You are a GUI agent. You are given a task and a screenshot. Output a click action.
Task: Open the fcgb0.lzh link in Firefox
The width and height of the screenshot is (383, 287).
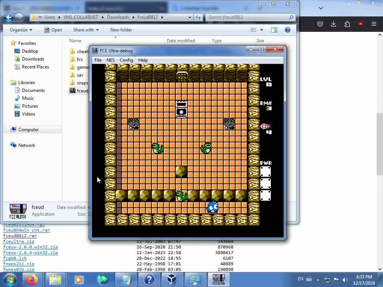click(x=15, y=259)
